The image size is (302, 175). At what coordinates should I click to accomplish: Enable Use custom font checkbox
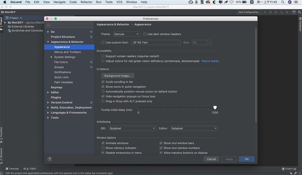(x=103, y=43)
